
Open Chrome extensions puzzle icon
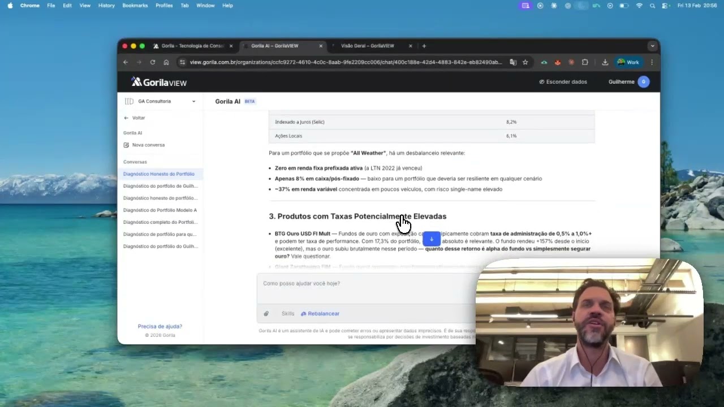585,62
